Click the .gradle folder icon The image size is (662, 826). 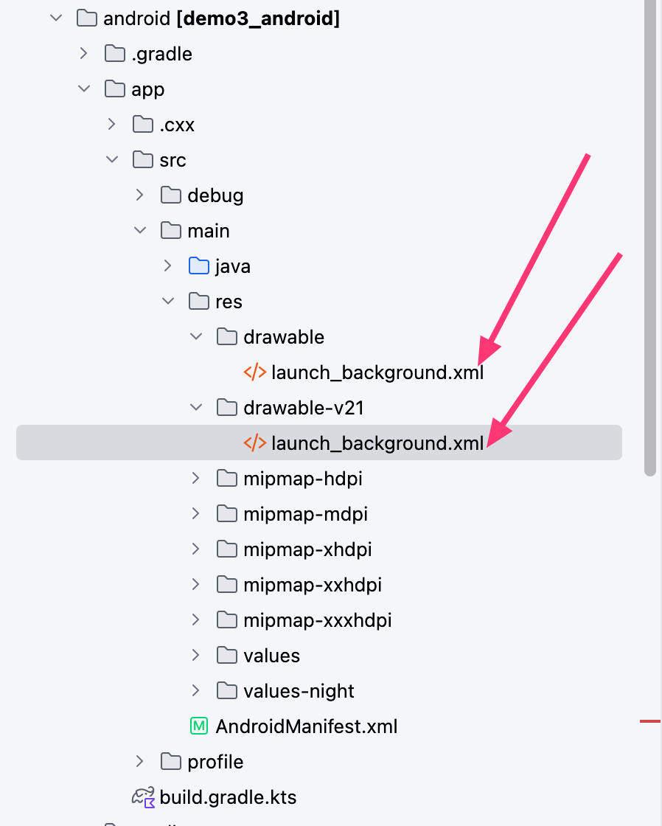(x=115, y=54)
